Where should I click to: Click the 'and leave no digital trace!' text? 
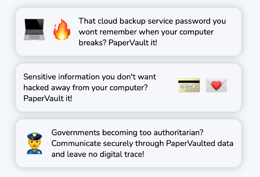(x=98, y=154)
